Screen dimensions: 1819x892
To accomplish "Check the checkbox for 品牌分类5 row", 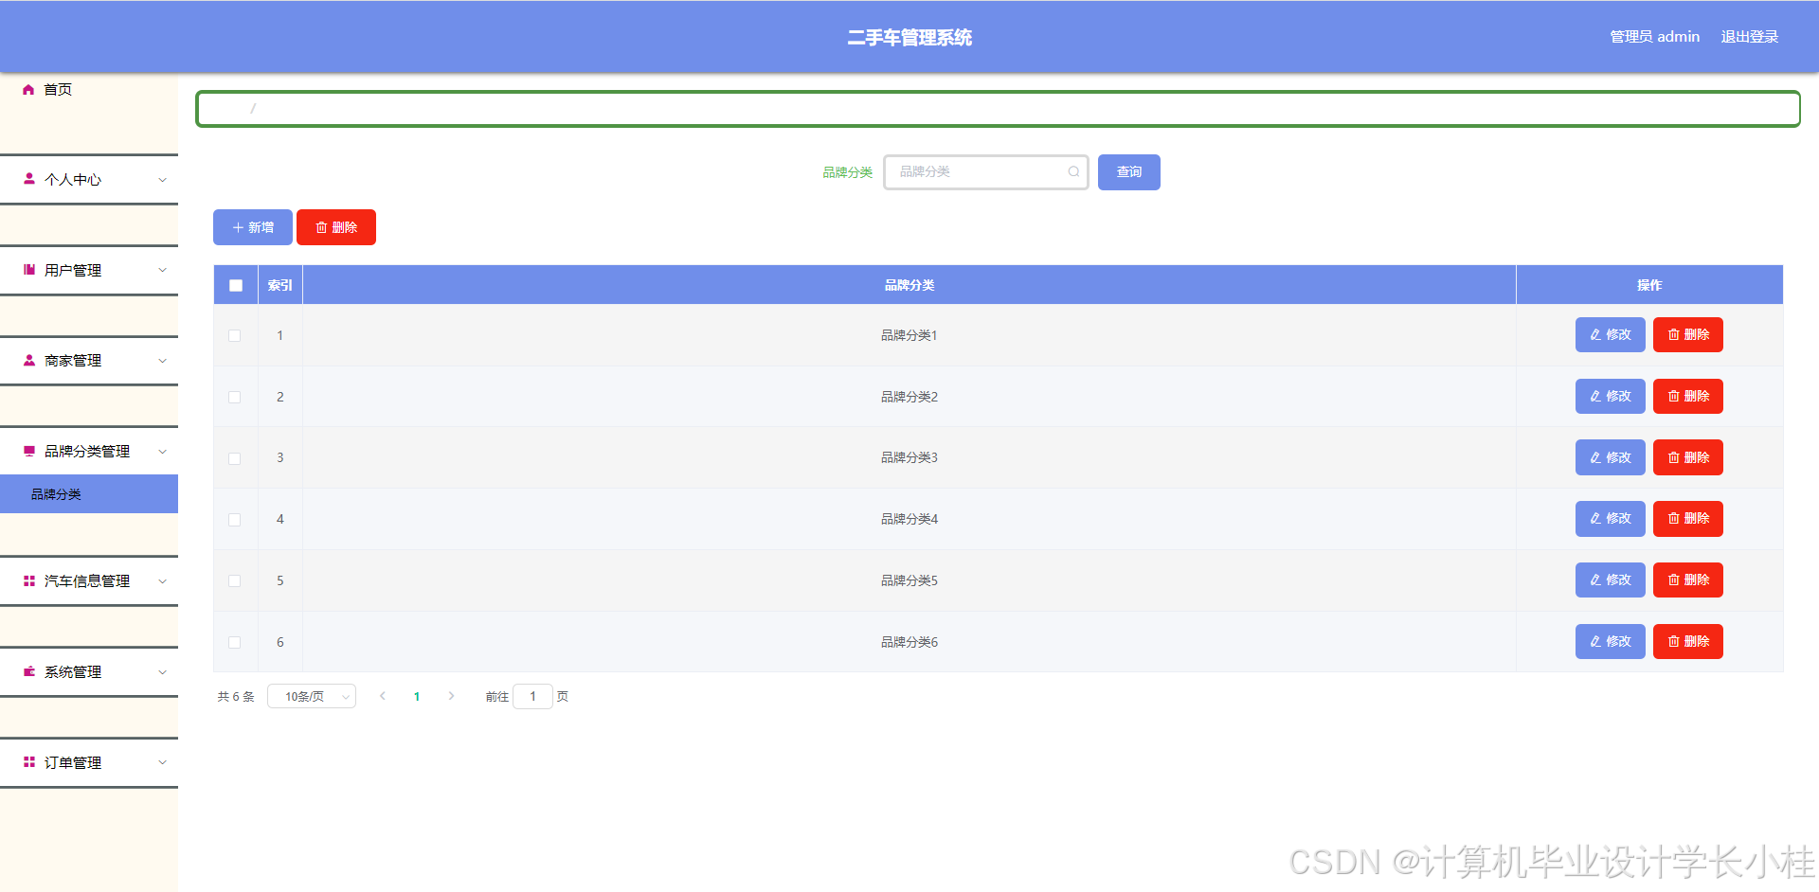I will 235,580.
